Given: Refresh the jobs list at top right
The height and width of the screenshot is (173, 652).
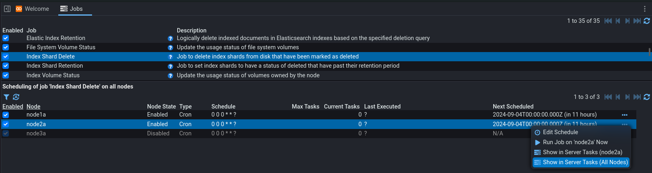Looking at the screenshot, I should pyautogui.click(x=647, y=21).
